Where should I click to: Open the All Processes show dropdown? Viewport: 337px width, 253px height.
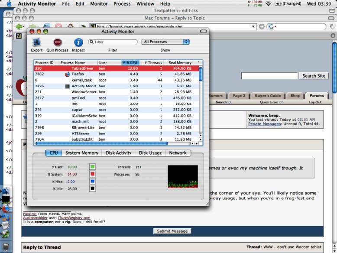click(165, 42)
